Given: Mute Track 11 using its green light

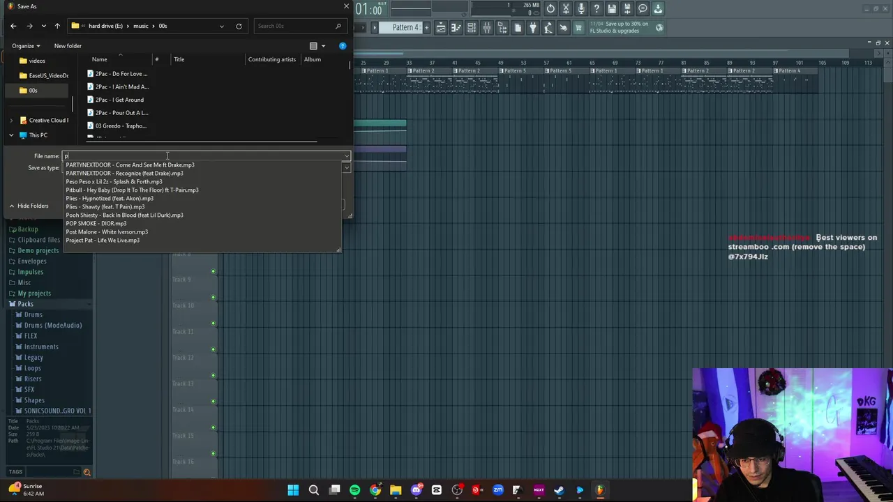Looking at the screenshot, I should (213, 324).
